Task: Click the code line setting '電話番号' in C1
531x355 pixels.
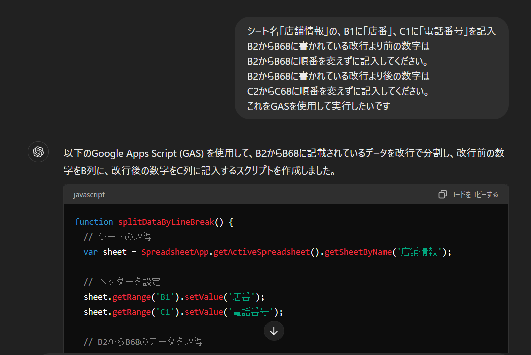Action: [x=183, y=312]
